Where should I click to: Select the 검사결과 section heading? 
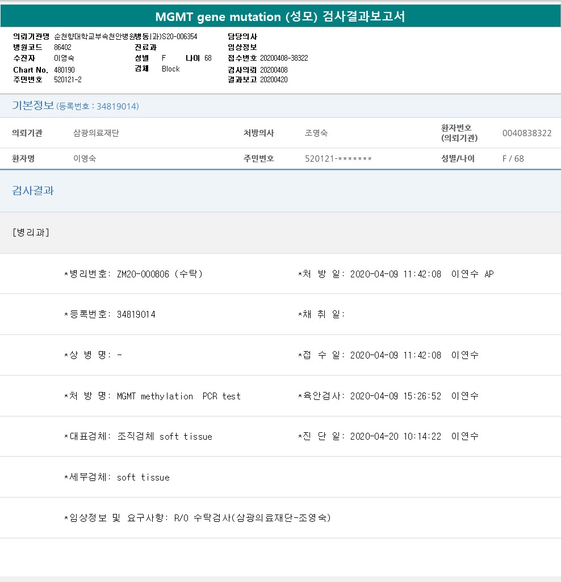(33, 191)
